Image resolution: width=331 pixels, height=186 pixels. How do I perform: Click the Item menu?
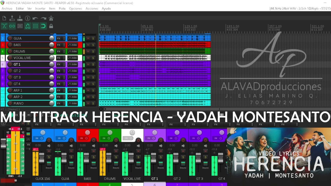coord(52,9)
